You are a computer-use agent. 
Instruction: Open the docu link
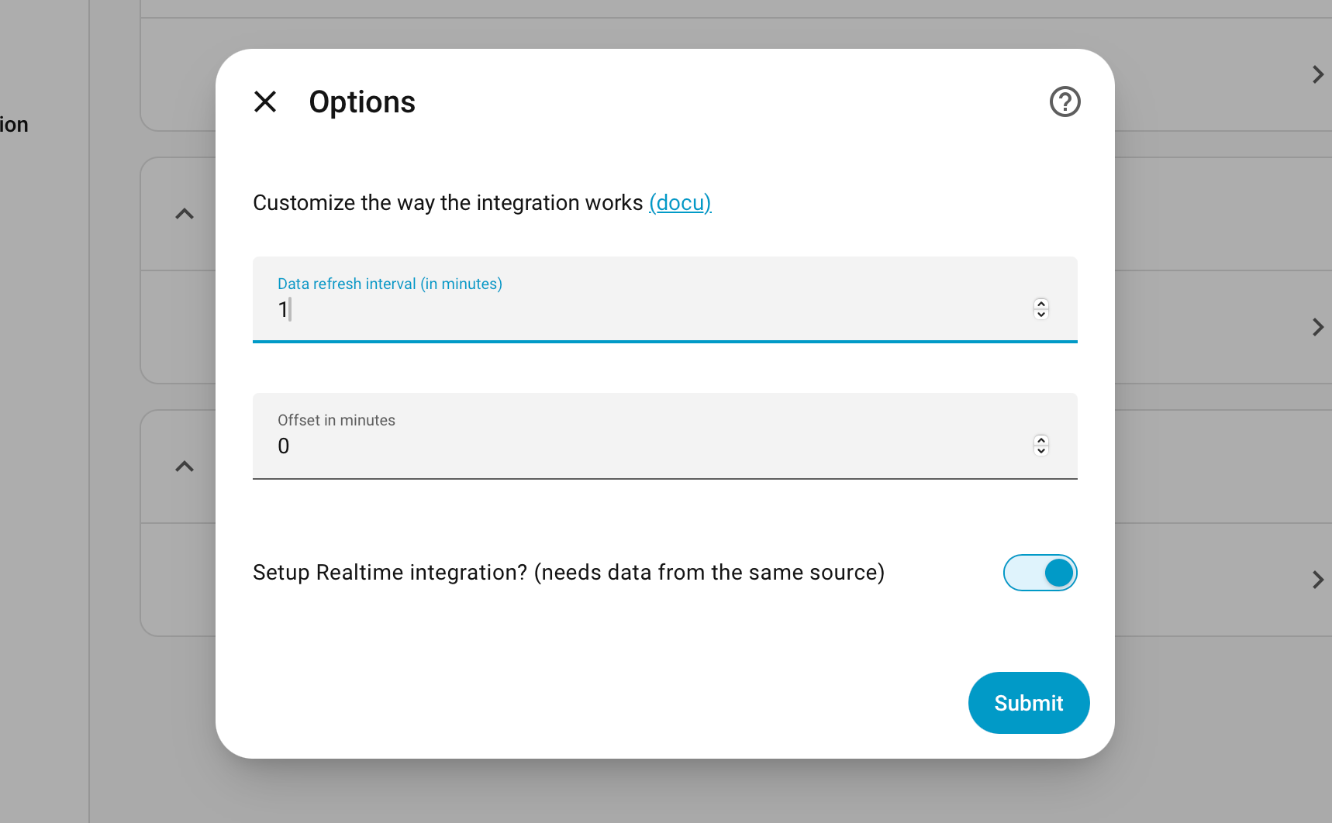click(x=680, y=202)
